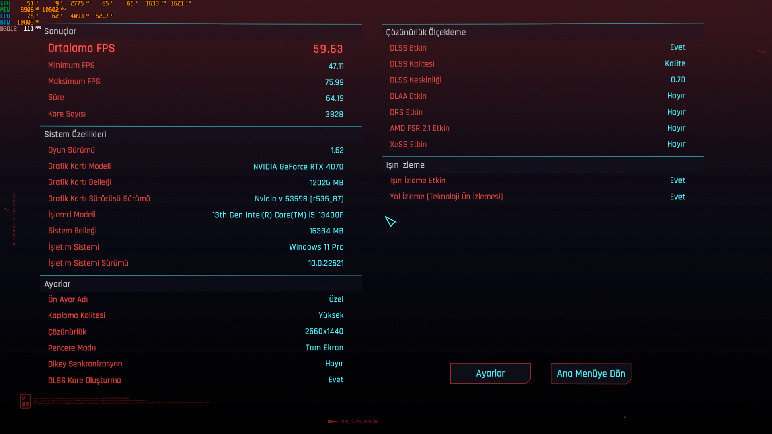The width and height of the screenshot is (772, 434).
Task: Click the Sistem Özellikleri section header
Action: tap(75, 134)
